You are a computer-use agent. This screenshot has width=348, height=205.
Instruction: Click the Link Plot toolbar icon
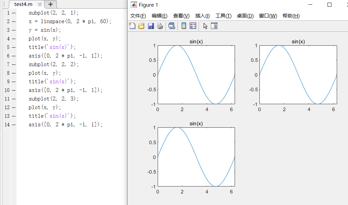(x=172, y=26)
